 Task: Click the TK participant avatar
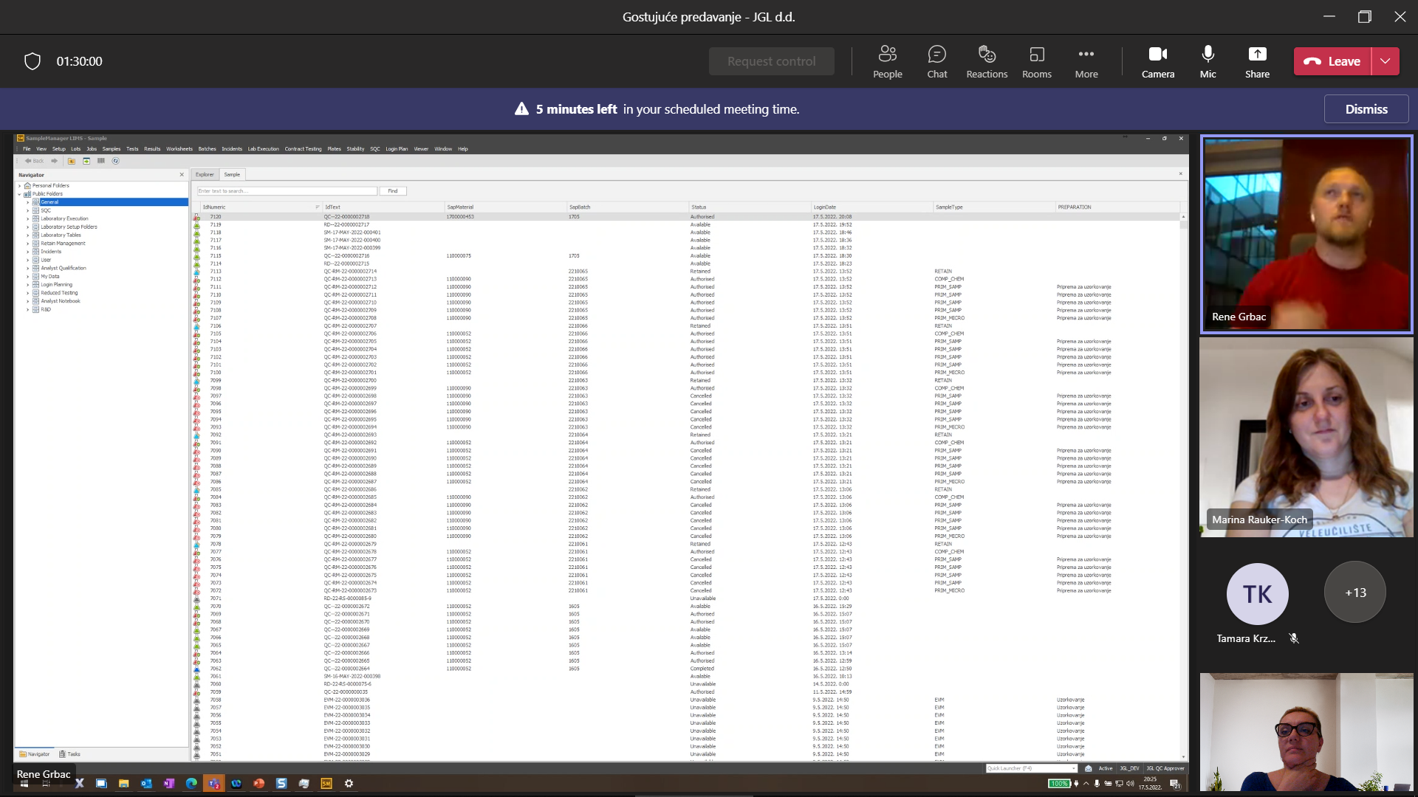click(x=1257, y=594)
